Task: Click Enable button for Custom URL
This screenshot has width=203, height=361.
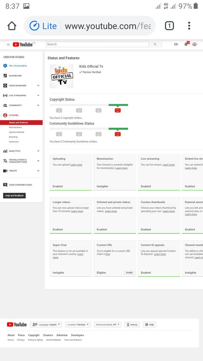Action: [129, 273]
